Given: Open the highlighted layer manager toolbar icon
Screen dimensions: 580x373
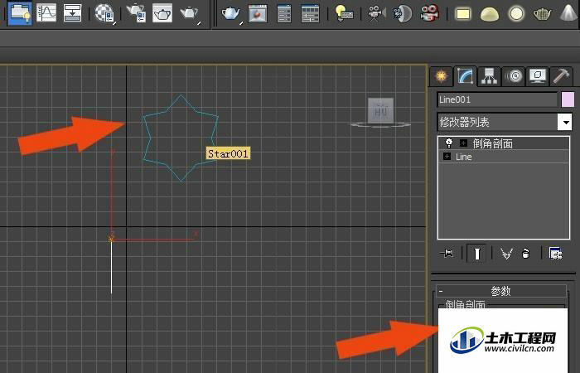Looking at the screenshot, I should [x=20, y=12].
